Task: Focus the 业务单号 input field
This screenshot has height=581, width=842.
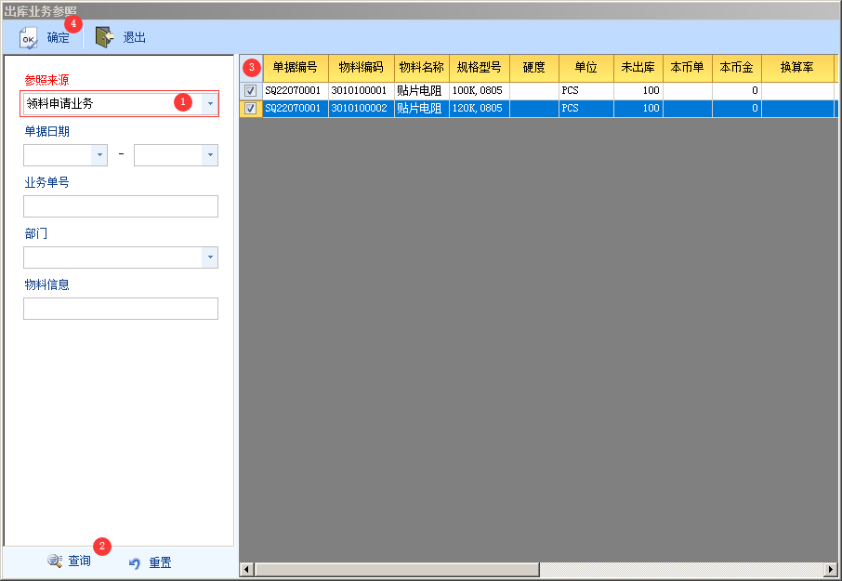Action: pyautogui.click(x=121, y=206)
